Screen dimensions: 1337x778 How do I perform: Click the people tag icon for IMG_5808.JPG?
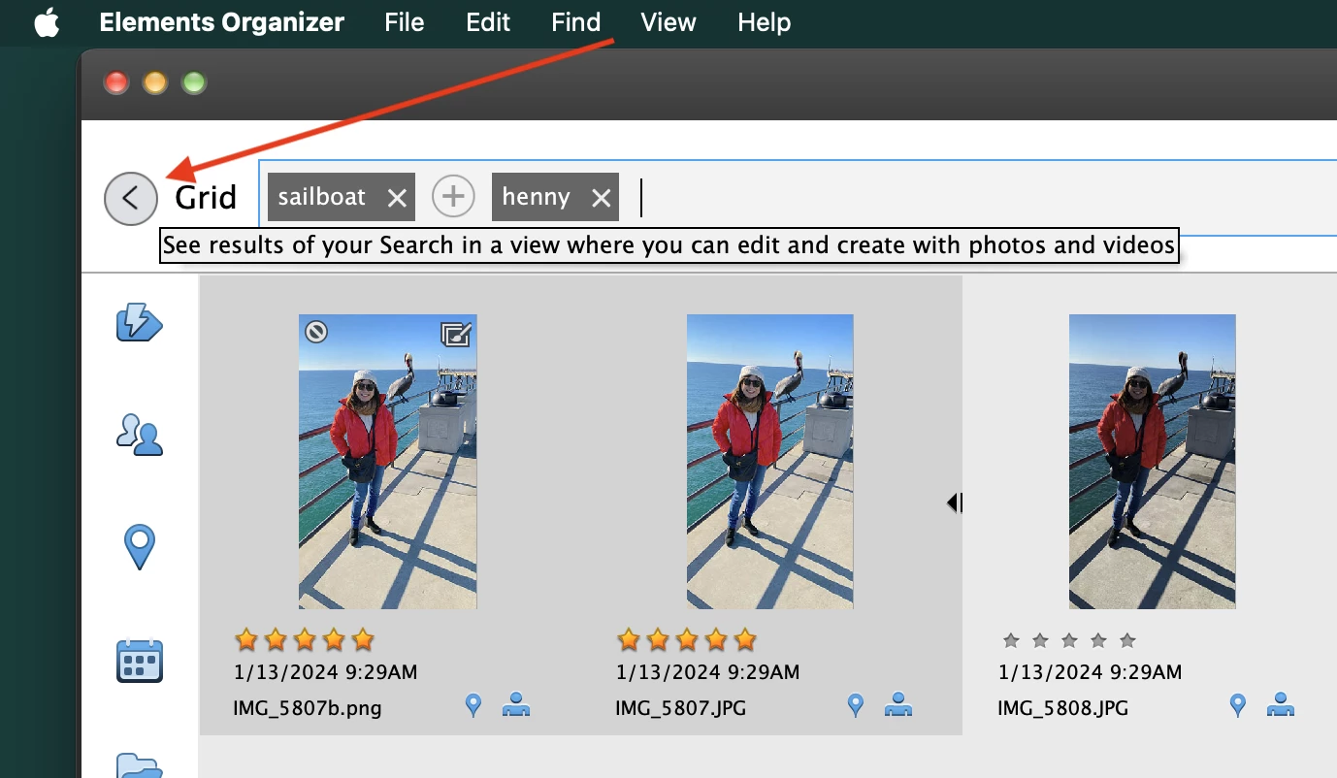pyautogui.click(x=1280, y=705)
